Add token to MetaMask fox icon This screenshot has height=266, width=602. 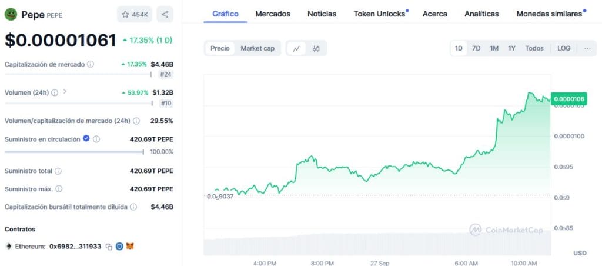[x=131, y=246]
